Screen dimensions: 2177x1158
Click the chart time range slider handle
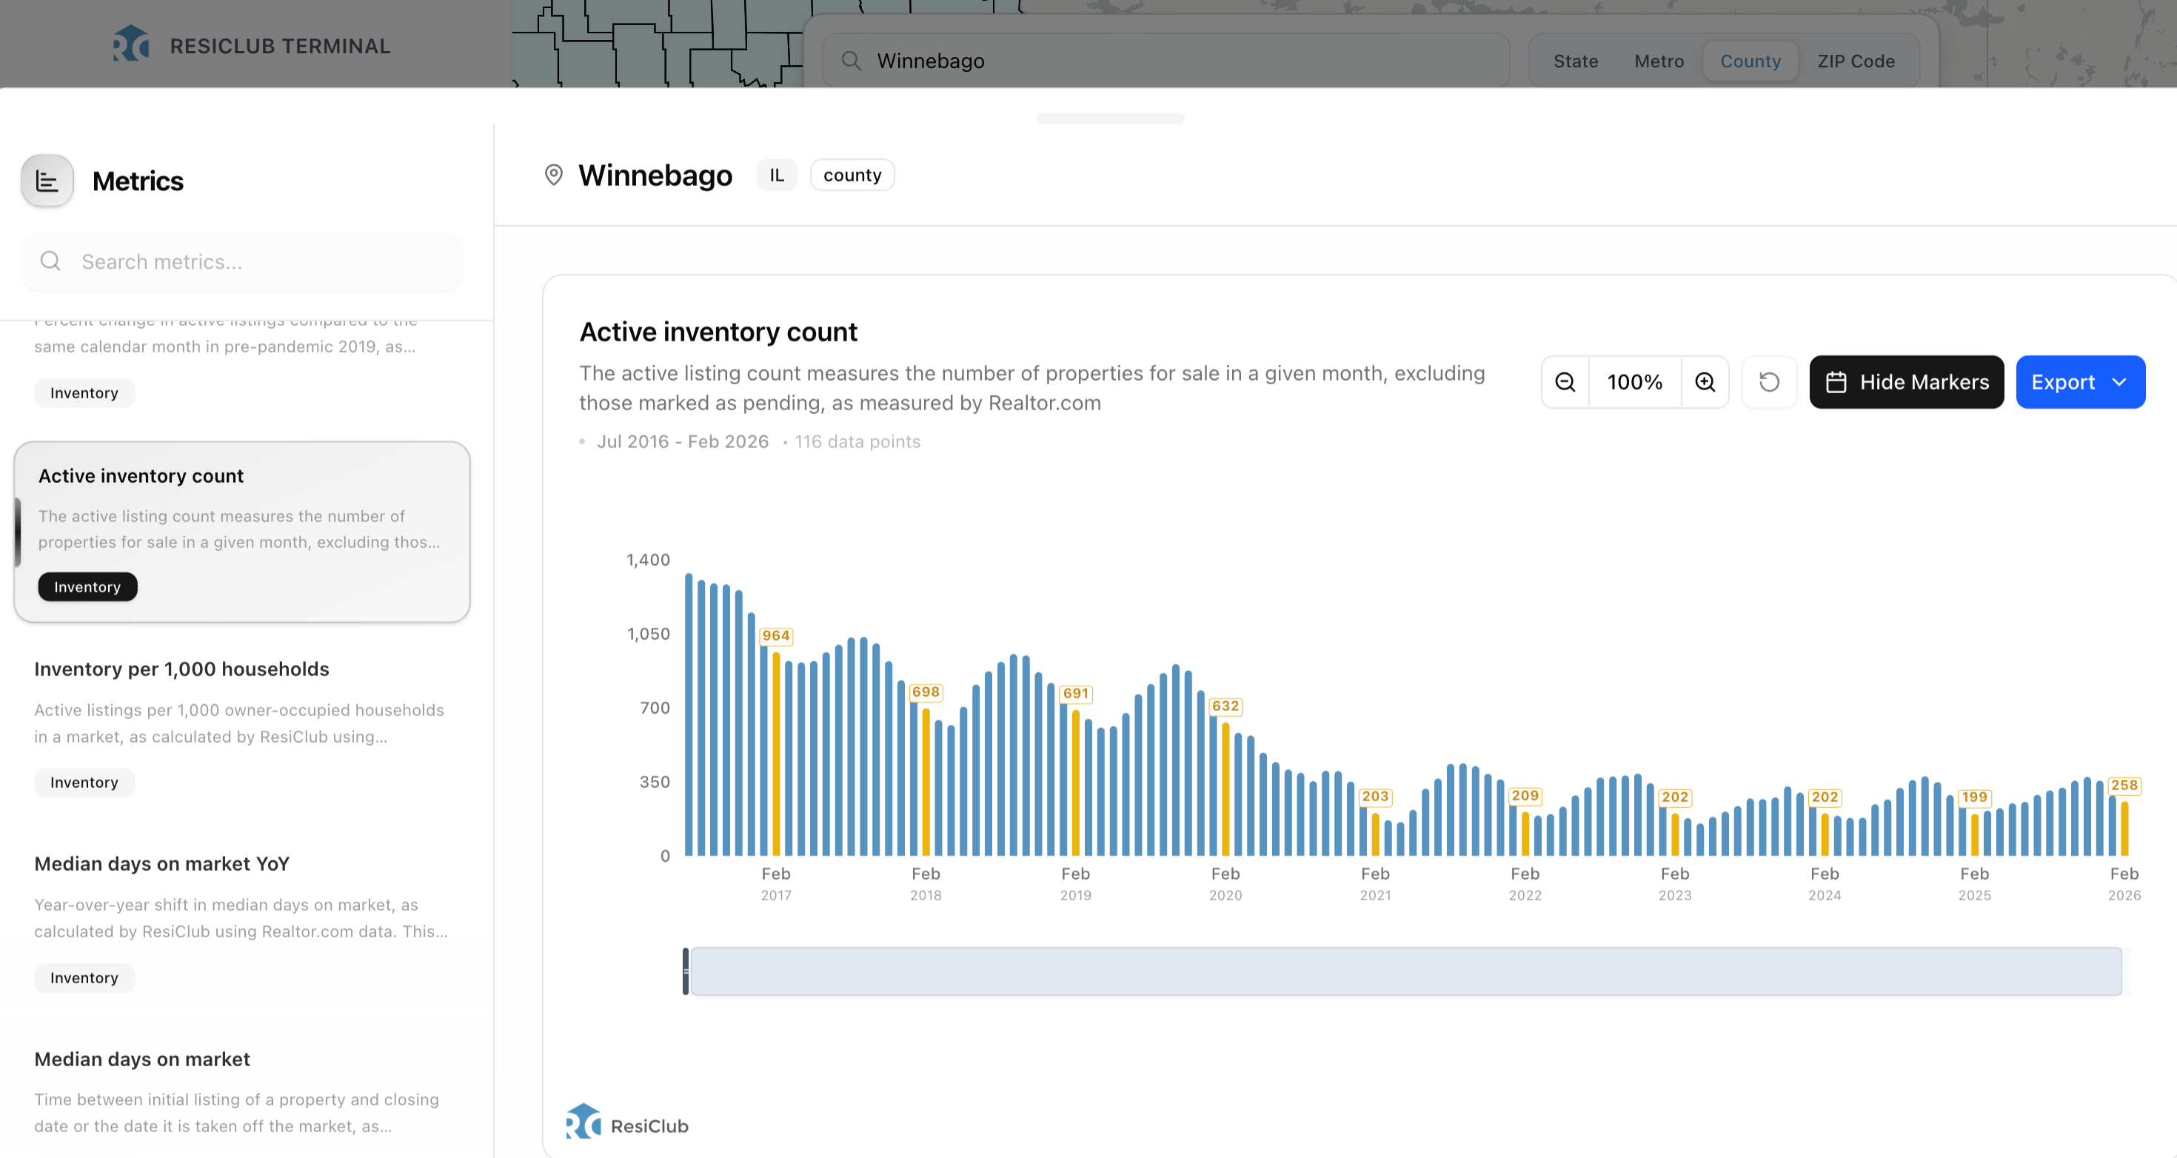[x=686, y=971]
